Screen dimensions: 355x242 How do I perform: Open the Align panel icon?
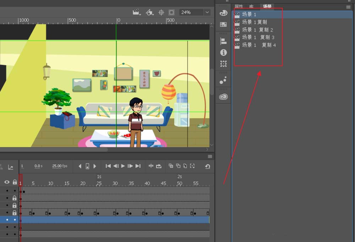tap(223, 41)
